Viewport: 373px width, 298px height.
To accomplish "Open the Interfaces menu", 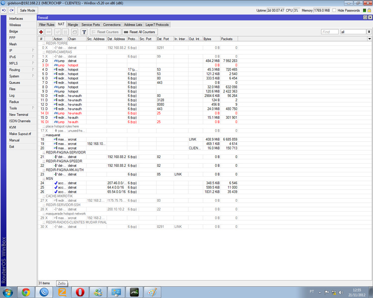I will click(x=16, y=18).
